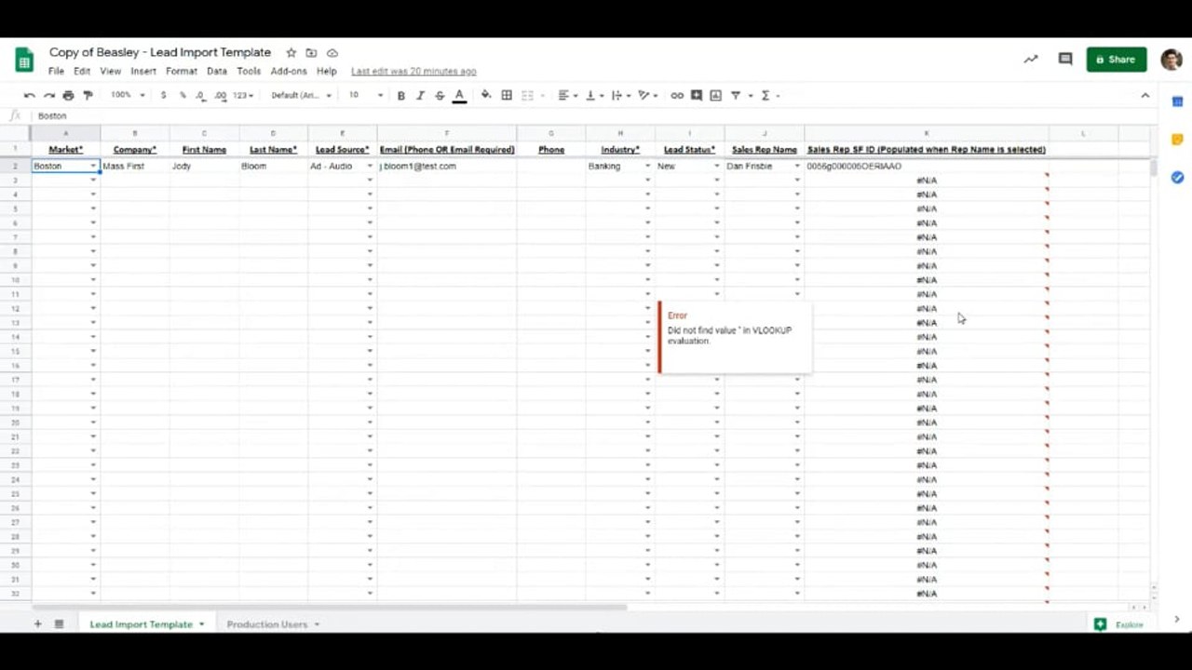Click the Merge cells icon
Image resolution: width=1192 pixels, height=670 pixels.
tap(528, 95)
